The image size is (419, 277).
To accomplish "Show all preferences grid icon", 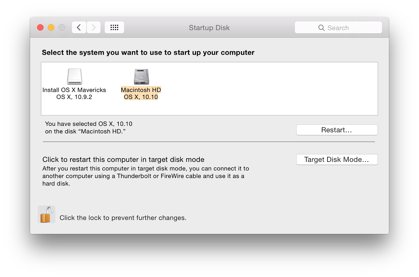I will point(114,28).
